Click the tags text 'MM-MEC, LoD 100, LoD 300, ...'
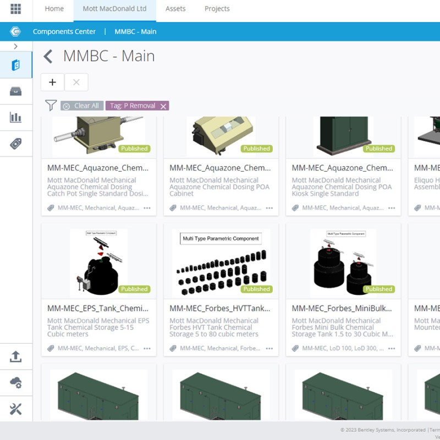440x440 pixels. click(x=343, y=349)
